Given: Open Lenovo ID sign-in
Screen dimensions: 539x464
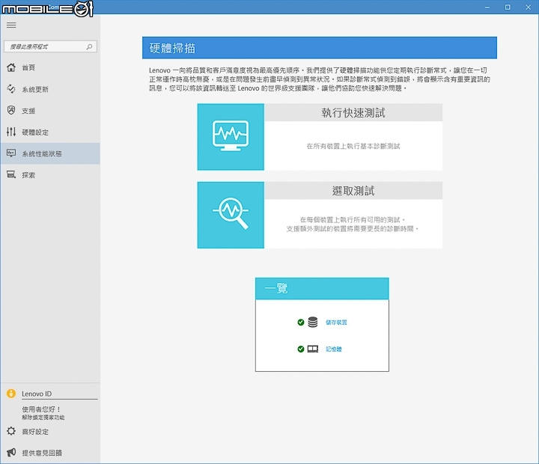Looking at the screenshot, I should pyautogui.click(x=37, y=394).
